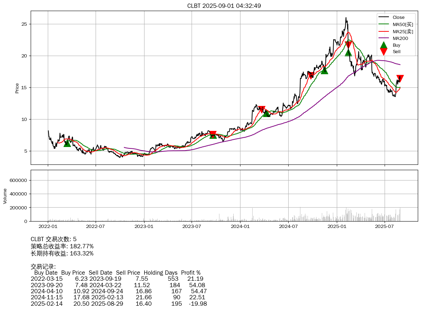This screenshot has height=310, width=421.
Task: Click the -19.98 profit value in trade table
Action: pyautogui.click(x=198, y=304)
